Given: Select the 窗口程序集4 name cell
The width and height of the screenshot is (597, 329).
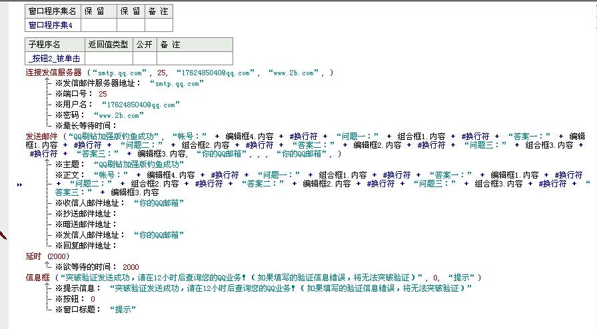Looking at the screenshot, I should pos(53,25).
